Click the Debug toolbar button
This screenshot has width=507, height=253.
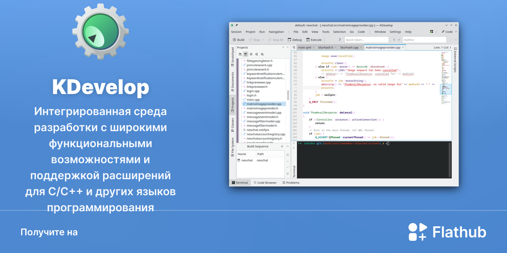pos(295,40)
